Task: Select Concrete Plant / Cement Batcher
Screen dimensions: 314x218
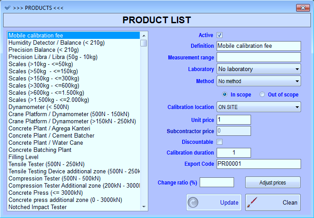Action: coord(74,136)
